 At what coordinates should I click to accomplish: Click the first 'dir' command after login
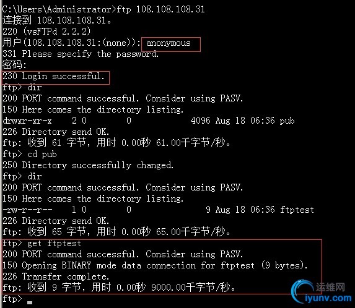[x=35, y=87]
